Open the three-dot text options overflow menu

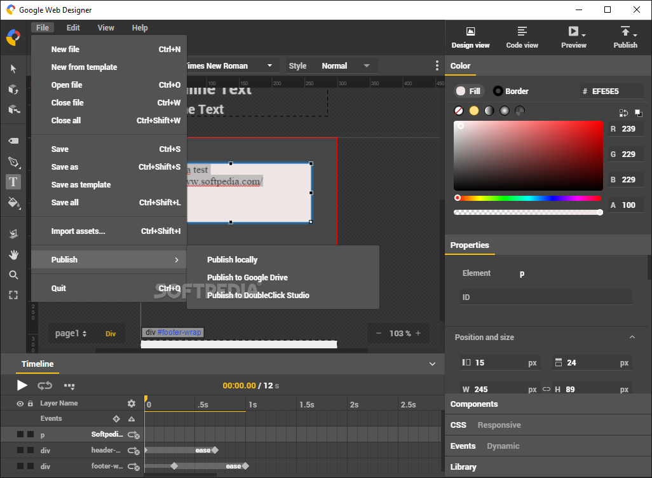point(437,65)
